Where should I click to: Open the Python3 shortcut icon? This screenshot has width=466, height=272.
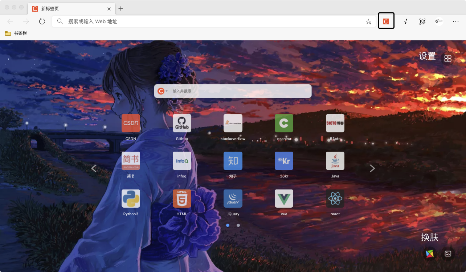click(131, 199)
